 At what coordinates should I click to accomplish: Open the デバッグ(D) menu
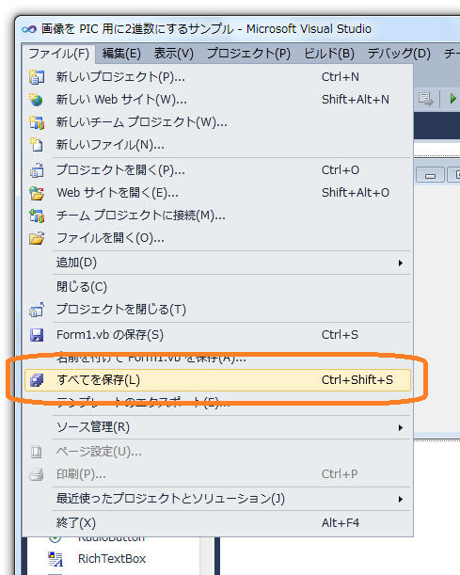399,54
